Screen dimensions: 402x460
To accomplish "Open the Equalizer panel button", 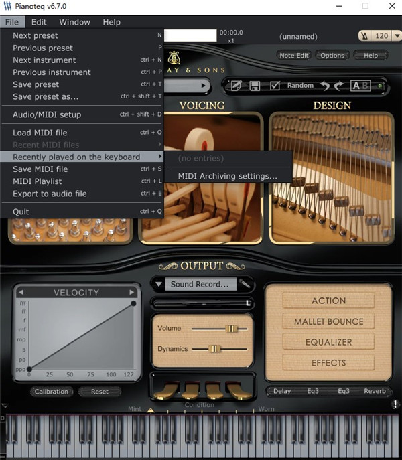I will (x=328, y=342).
